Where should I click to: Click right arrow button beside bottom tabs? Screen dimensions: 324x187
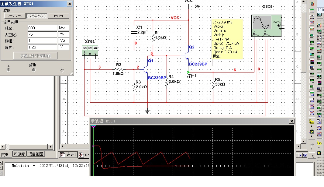pos(300,156)
